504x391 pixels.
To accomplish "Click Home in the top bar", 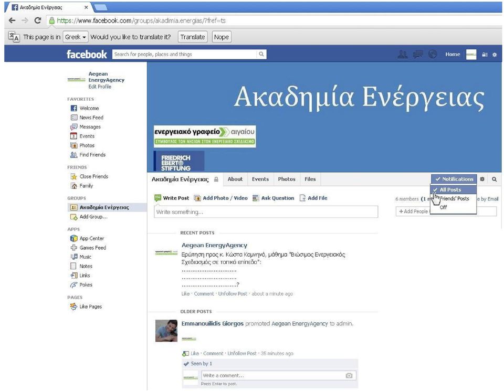I will point(453,54).
